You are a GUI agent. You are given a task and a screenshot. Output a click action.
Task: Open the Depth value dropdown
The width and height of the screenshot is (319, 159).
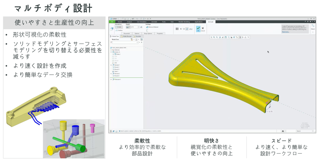[138, 27]
